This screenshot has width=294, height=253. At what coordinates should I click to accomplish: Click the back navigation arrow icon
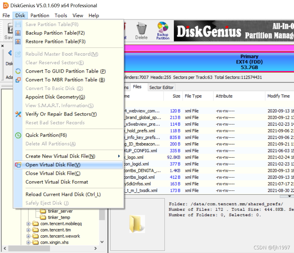pos(10,53)
